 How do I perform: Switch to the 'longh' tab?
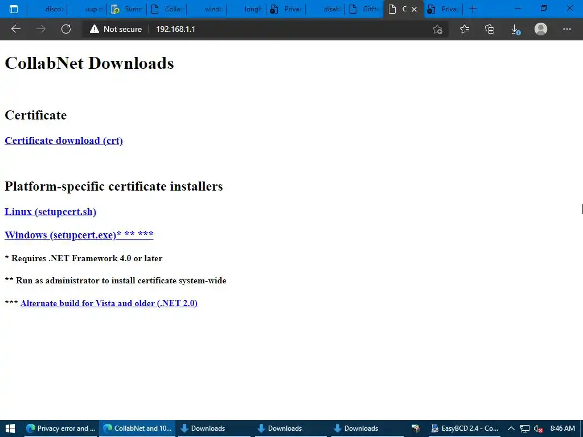pyautogui.click(x=247, y=9)
